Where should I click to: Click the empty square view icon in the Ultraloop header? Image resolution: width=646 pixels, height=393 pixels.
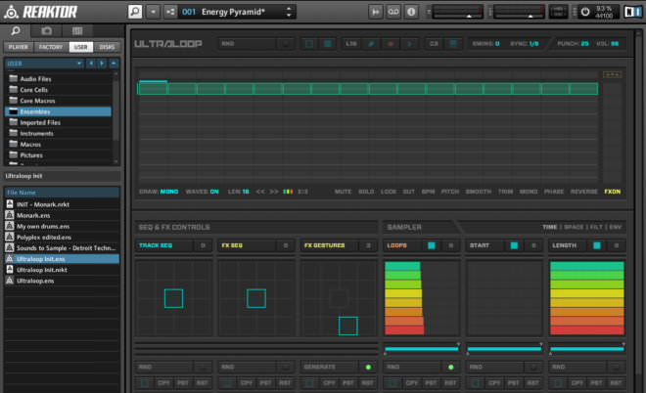tap(309, 44)
